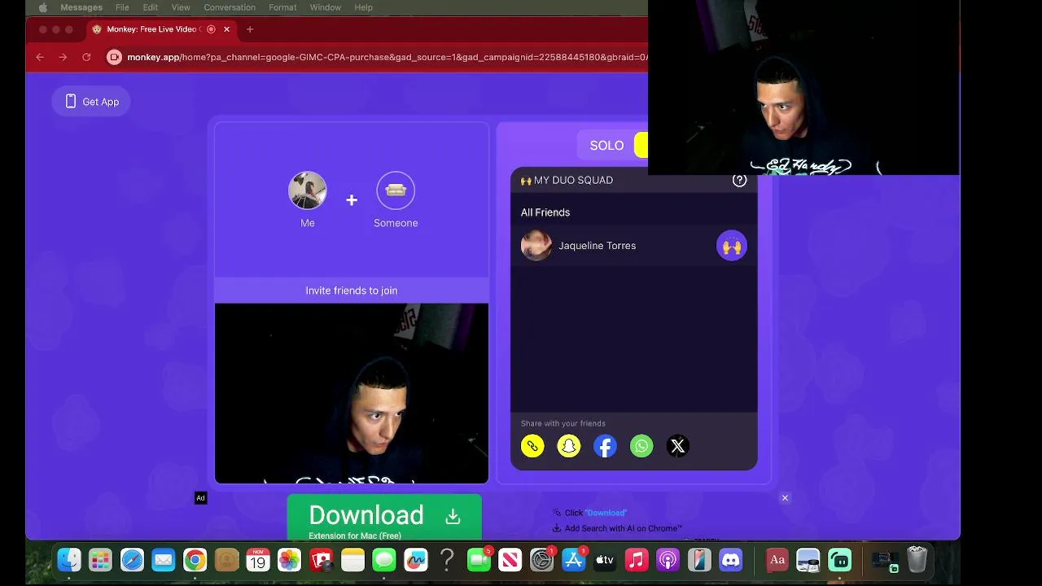Click the green Download ad button
The width and height of the screenshot is (1042, 586).
(x=384, y=517)
